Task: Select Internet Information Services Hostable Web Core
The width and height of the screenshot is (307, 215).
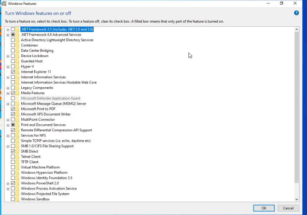Action: click(59, 82)
